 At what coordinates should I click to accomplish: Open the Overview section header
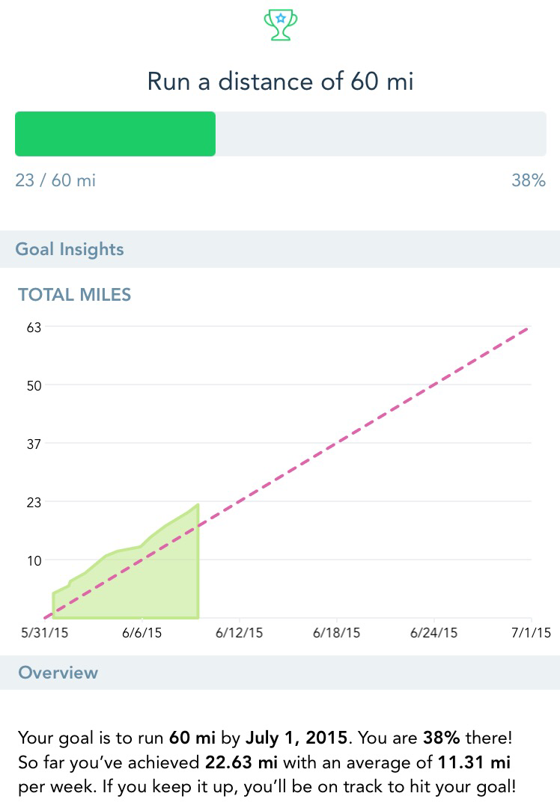(x=58, y=672)
